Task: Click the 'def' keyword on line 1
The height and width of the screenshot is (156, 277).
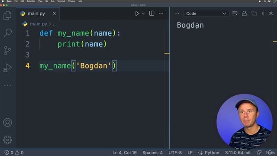Action: [46, 33]
